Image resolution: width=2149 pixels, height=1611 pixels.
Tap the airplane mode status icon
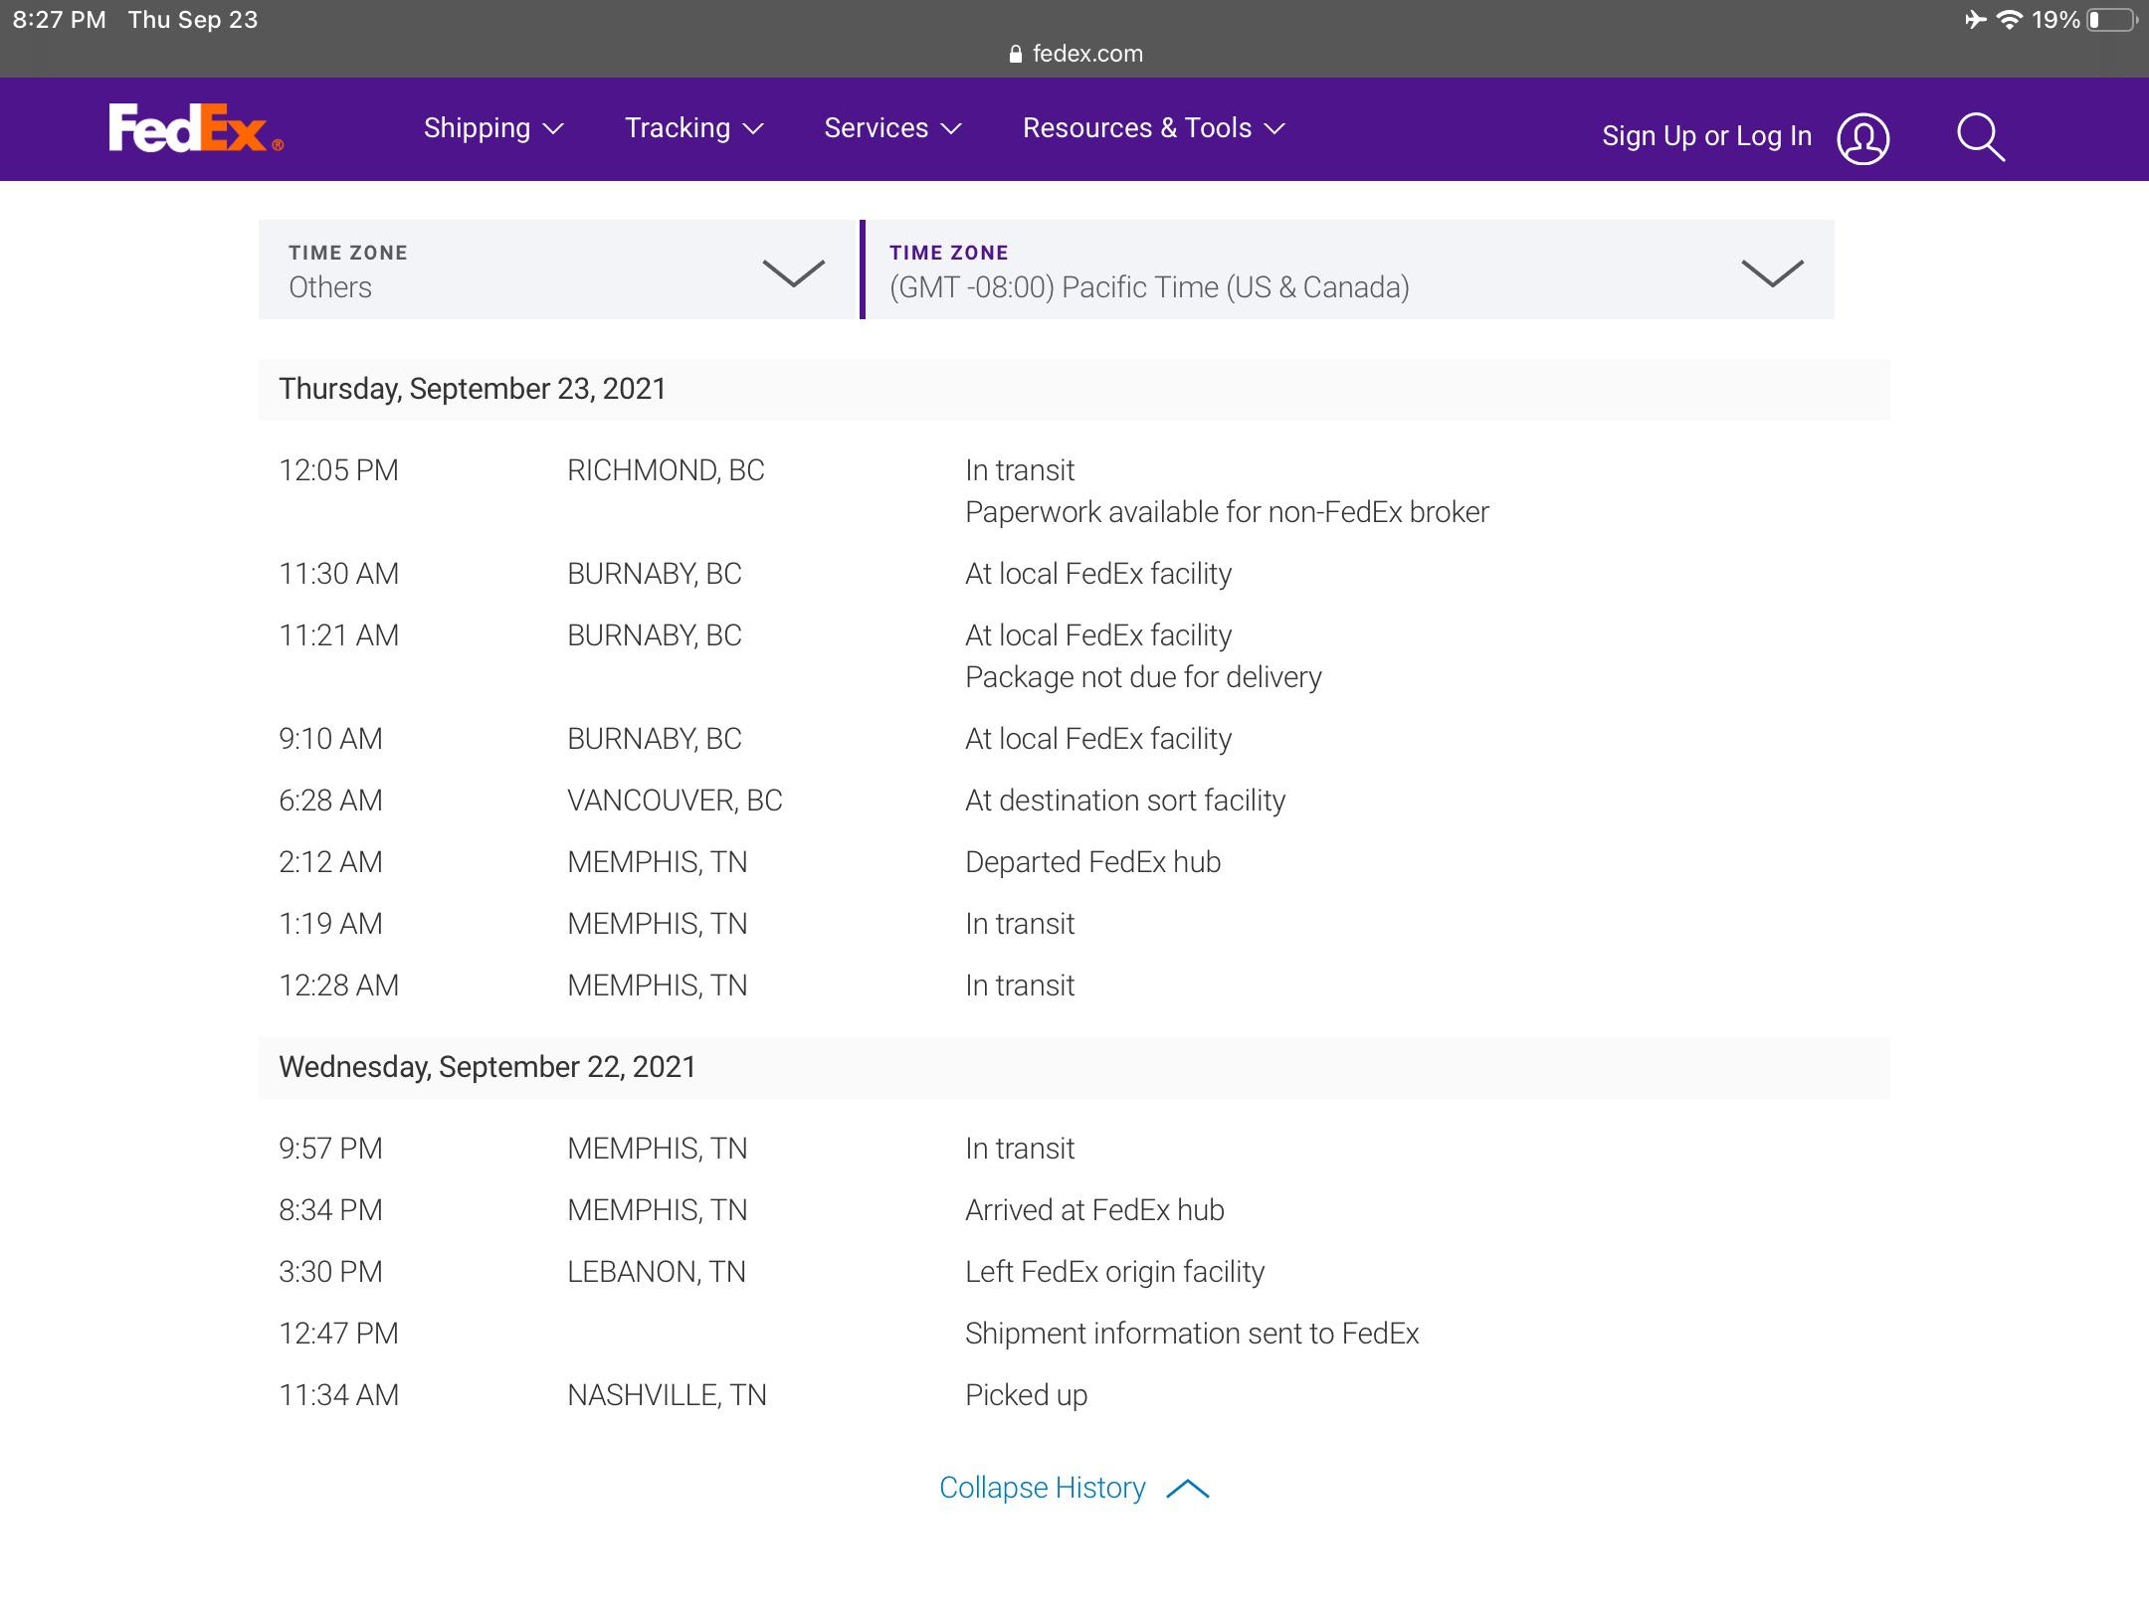coord(1975,20)
